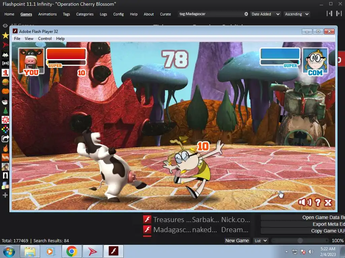Open Flash Player View menu

pos(29,39)
